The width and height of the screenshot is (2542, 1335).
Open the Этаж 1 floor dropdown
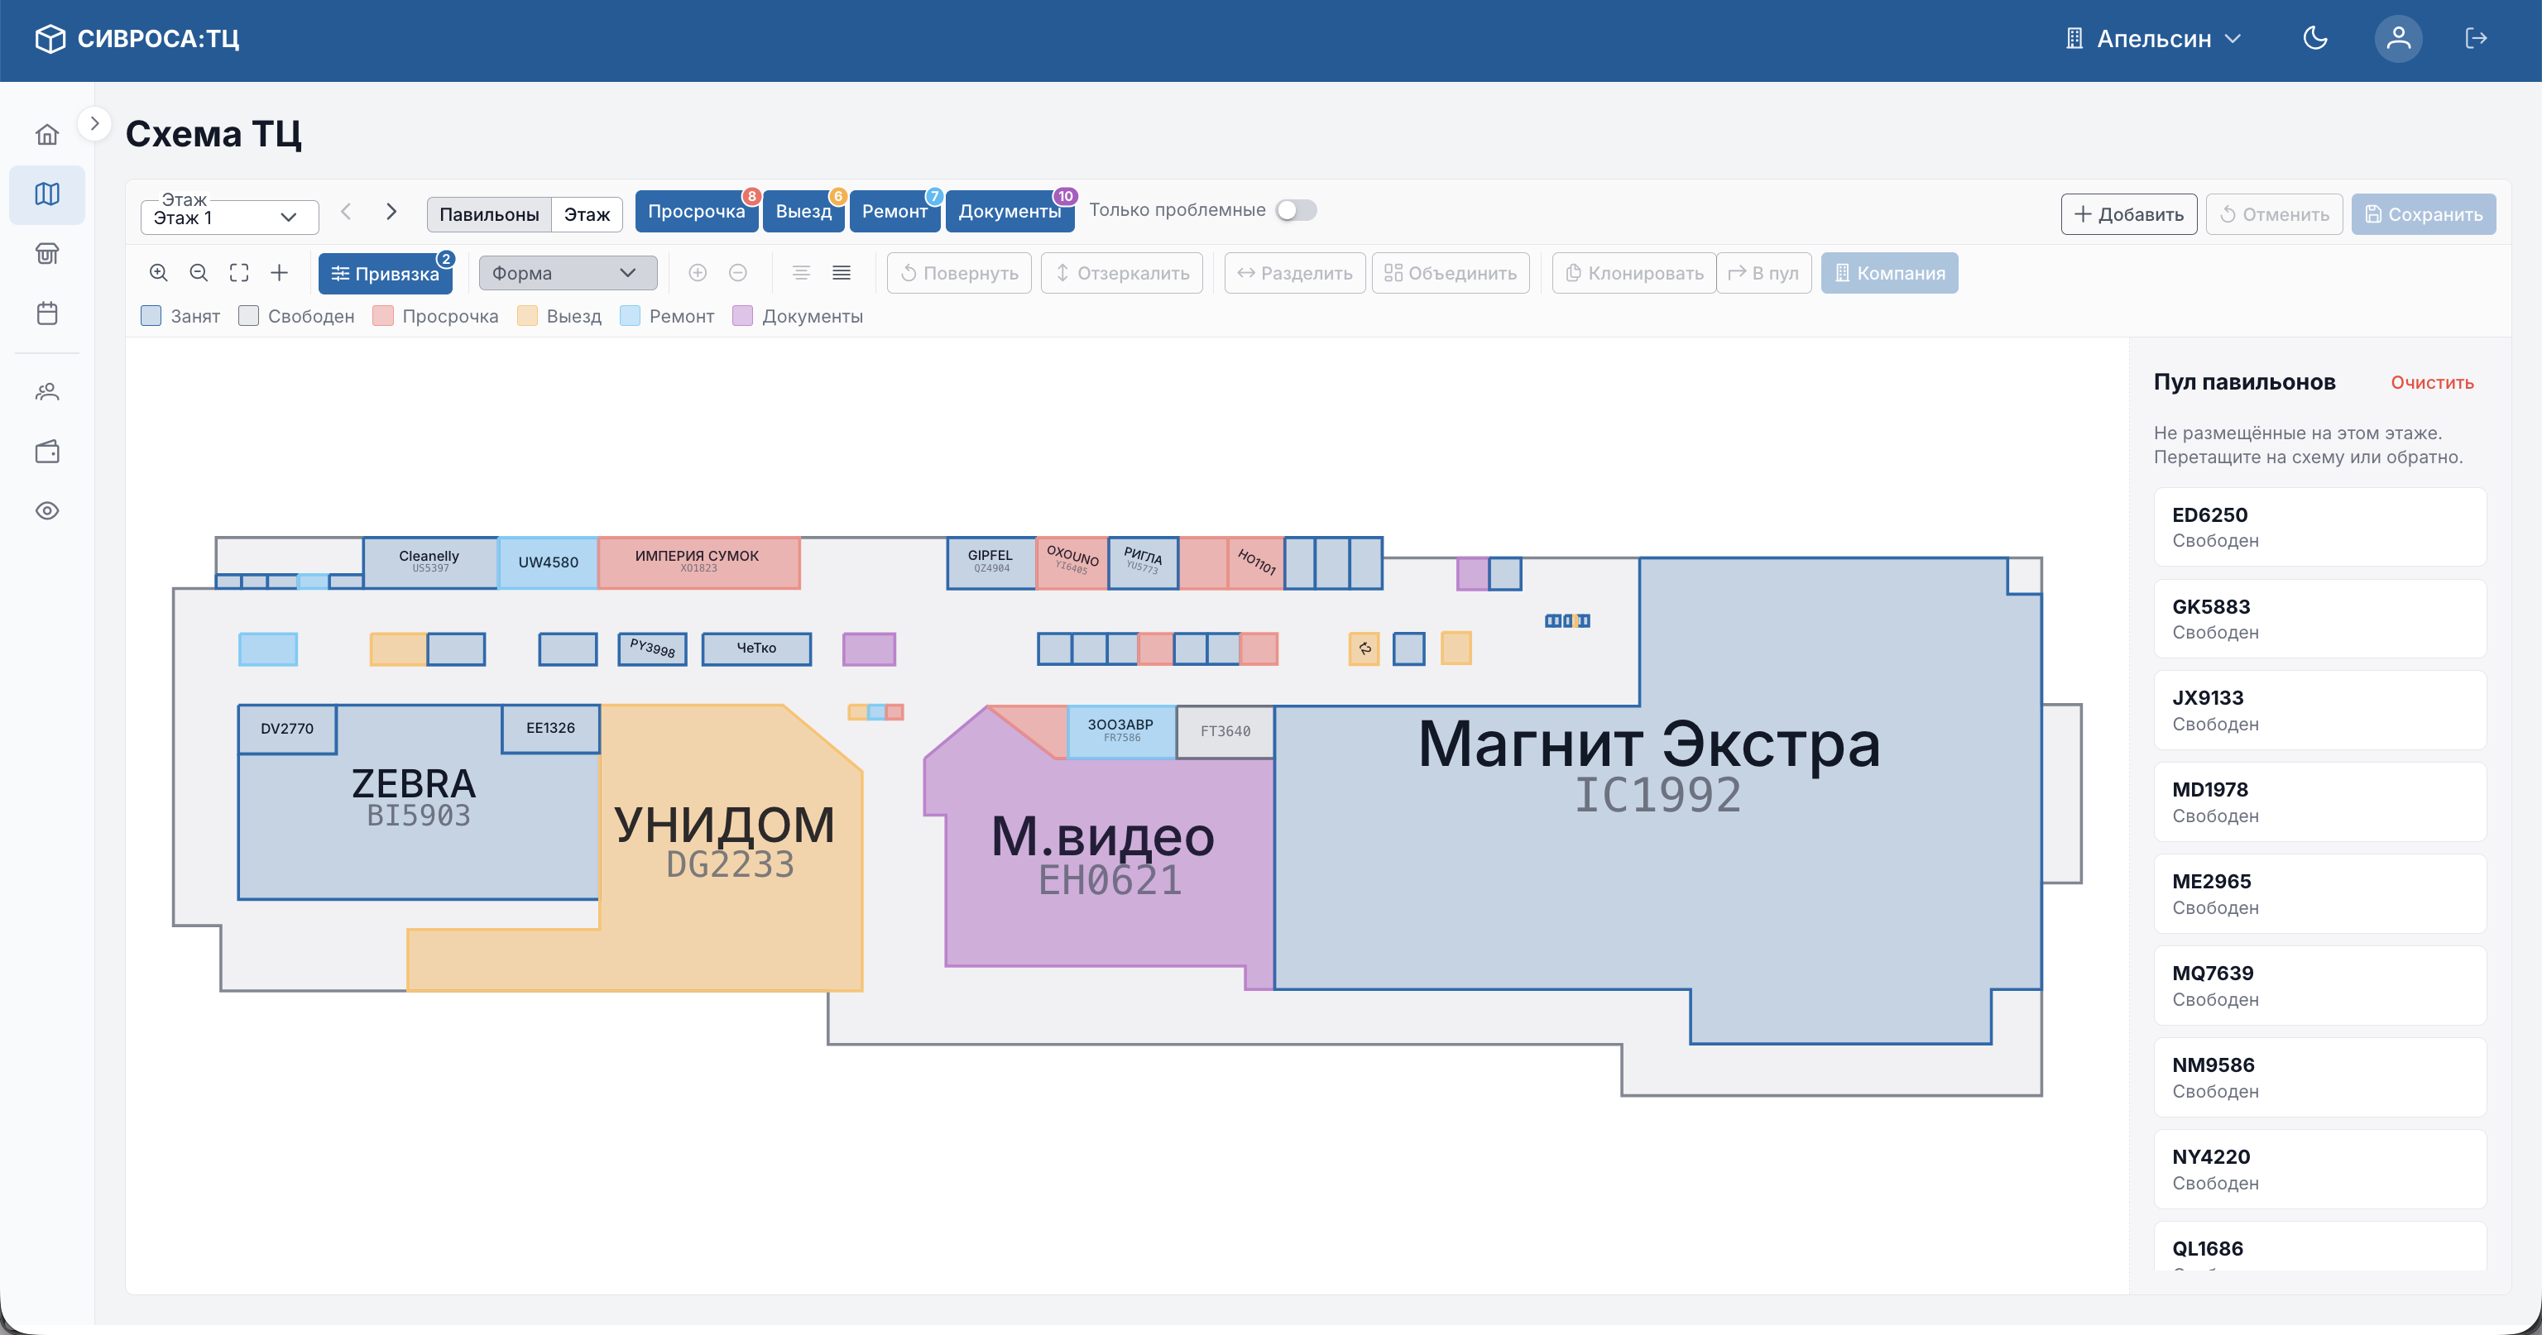tap(229, 217)
